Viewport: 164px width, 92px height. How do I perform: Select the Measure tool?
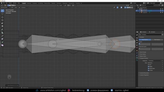pos(2,33)
